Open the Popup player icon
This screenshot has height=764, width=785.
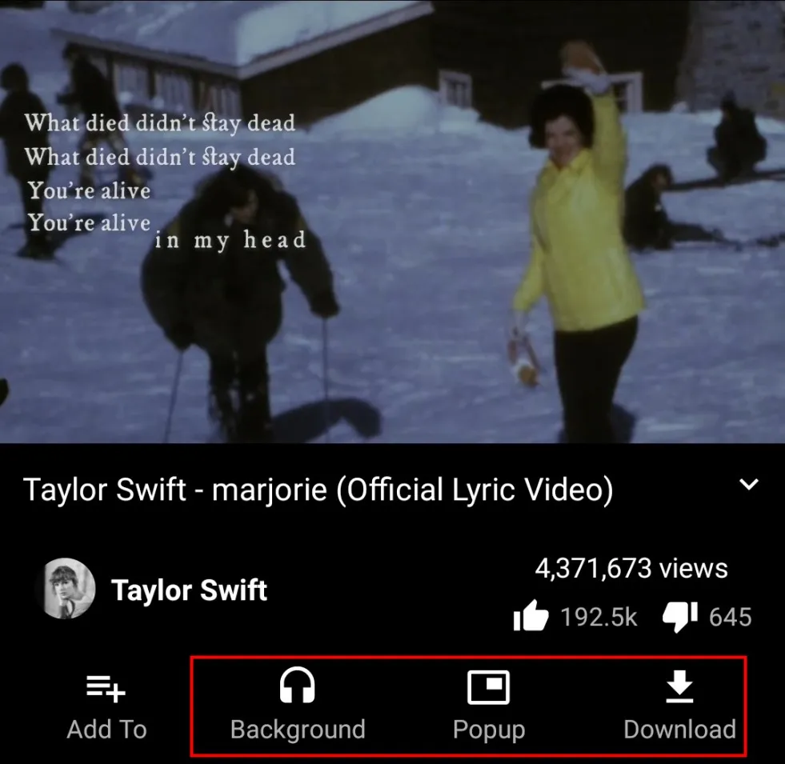tap(488, 686)
